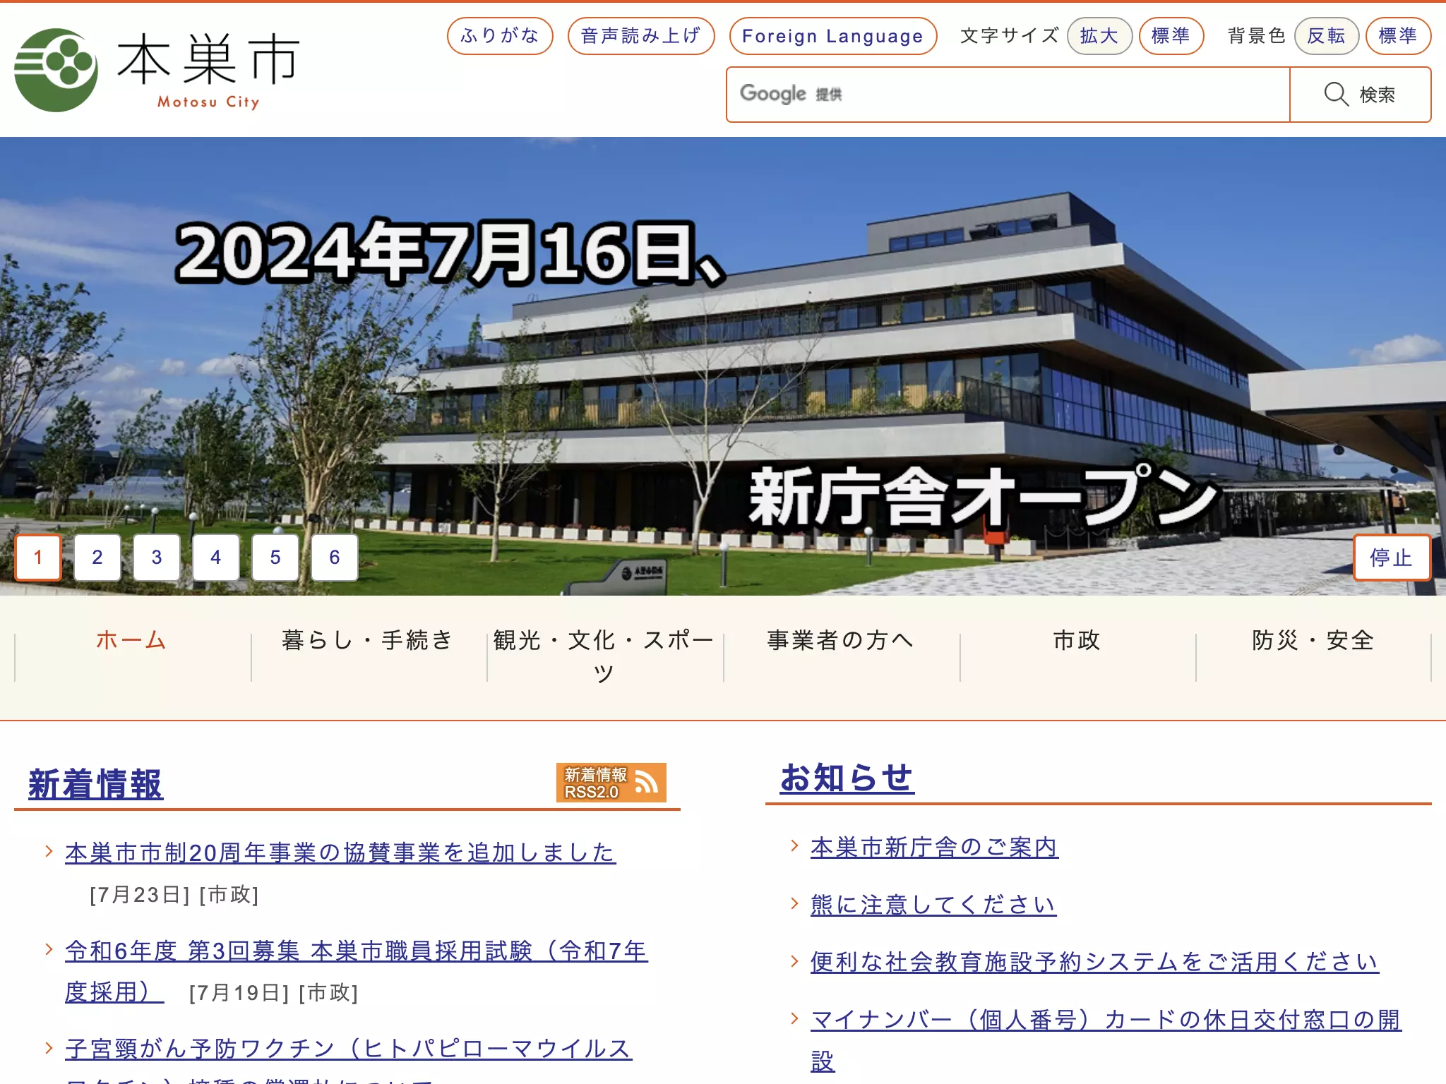Open 本巣市職員採用試験 recruitment link
The image size is (1446, 1084).
(356, 971)
